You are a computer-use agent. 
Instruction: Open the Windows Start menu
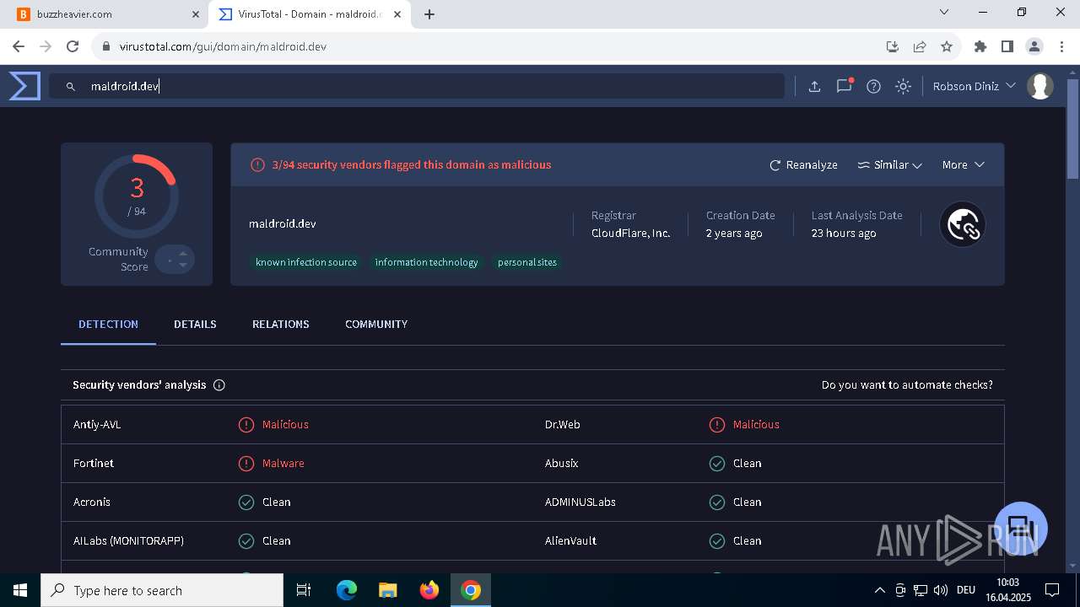[20, 590]
